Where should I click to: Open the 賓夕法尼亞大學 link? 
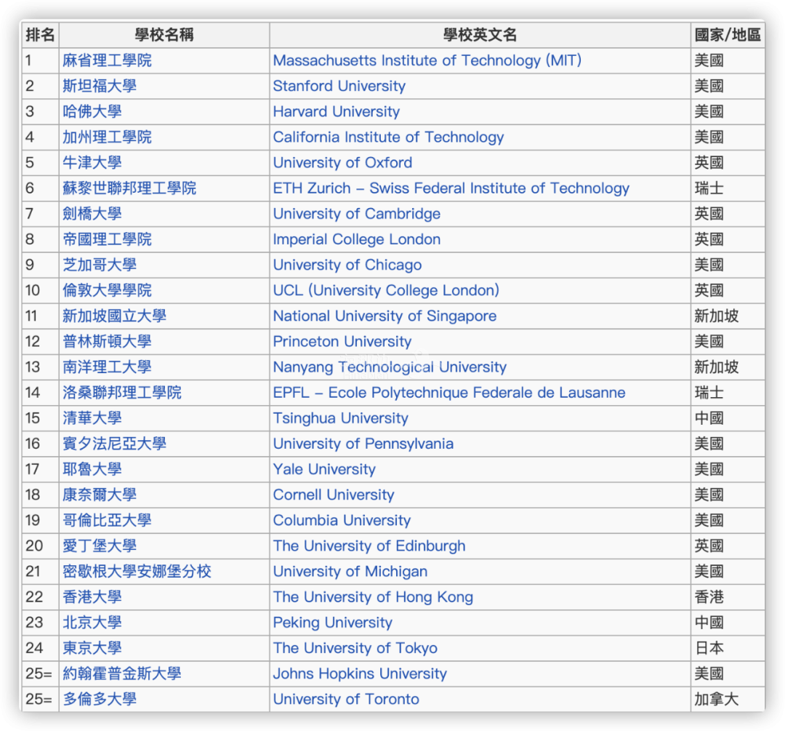114,444
